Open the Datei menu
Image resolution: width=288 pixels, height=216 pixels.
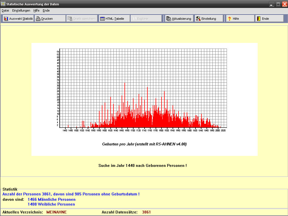5,10
